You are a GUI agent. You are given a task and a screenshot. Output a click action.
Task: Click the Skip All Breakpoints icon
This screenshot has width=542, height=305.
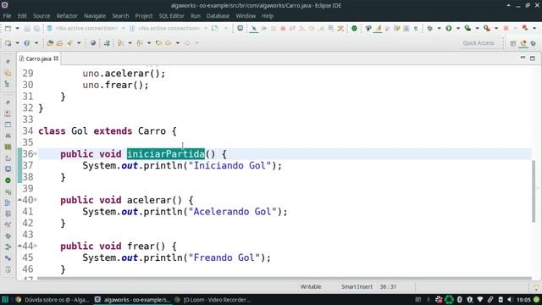click(254, 28)
